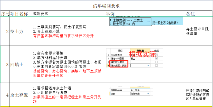Click the ellipsis button in soil category cell
The height and width of the screenshot is (107, 213).
pos(148,22)
